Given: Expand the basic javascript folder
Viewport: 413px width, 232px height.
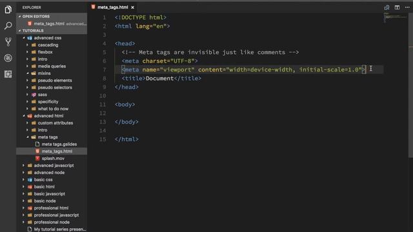Looking at the screenshot, I should point(24,194).
